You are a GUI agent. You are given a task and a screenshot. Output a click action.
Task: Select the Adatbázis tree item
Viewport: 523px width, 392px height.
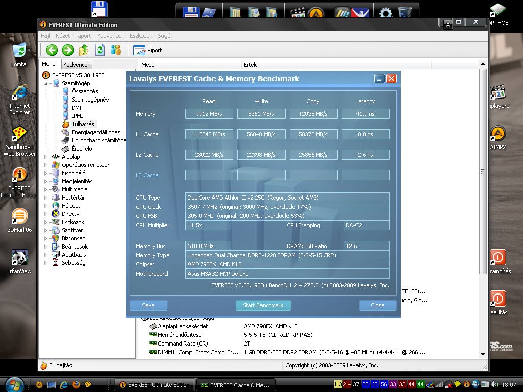(x=74, y=255)
